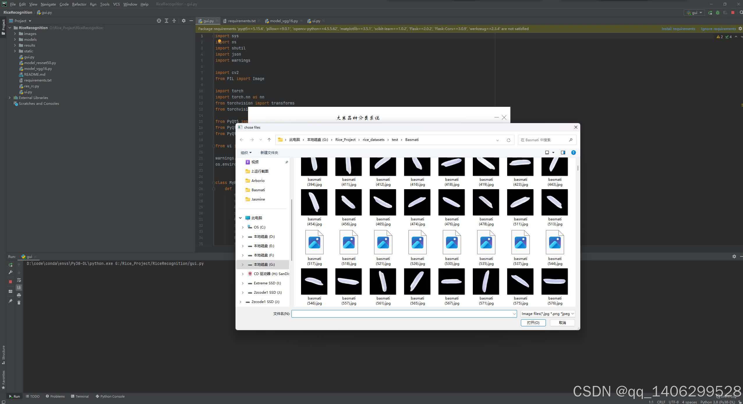Click Install requirements link
Screen dimensions: 743x404
(678, 29)
